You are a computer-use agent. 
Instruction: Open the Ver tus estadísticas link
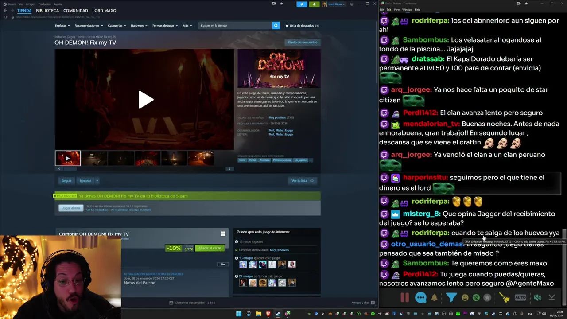[x=97, y=210]
